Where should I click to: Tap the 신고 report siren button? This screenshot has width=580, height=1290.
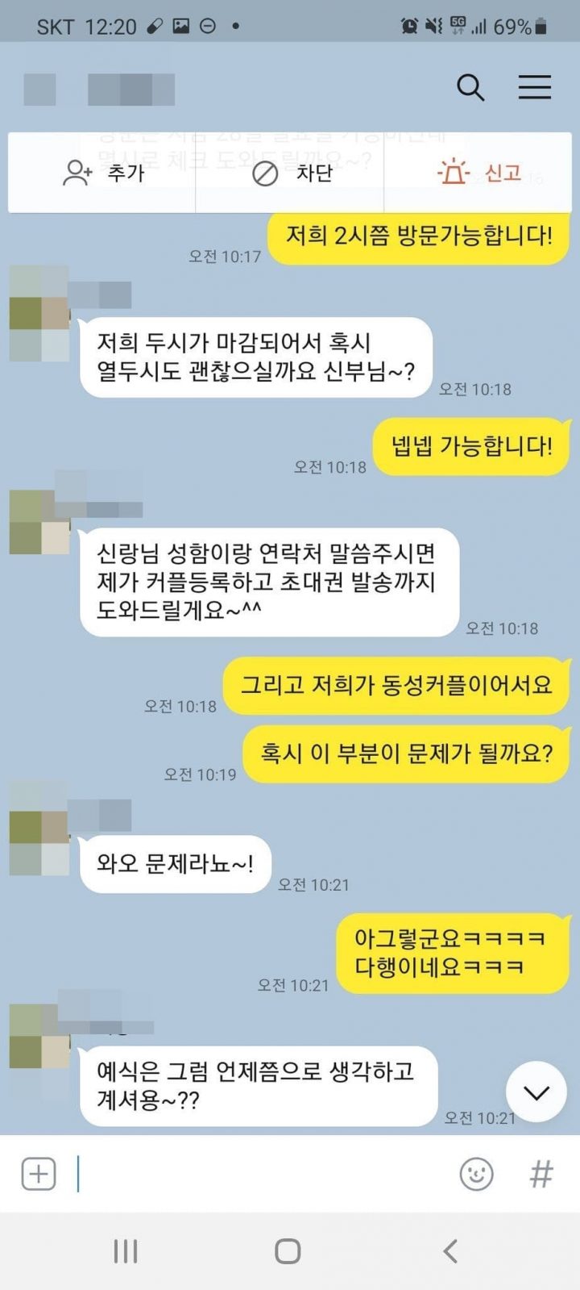pyautogui.click(x=478, y=173)
